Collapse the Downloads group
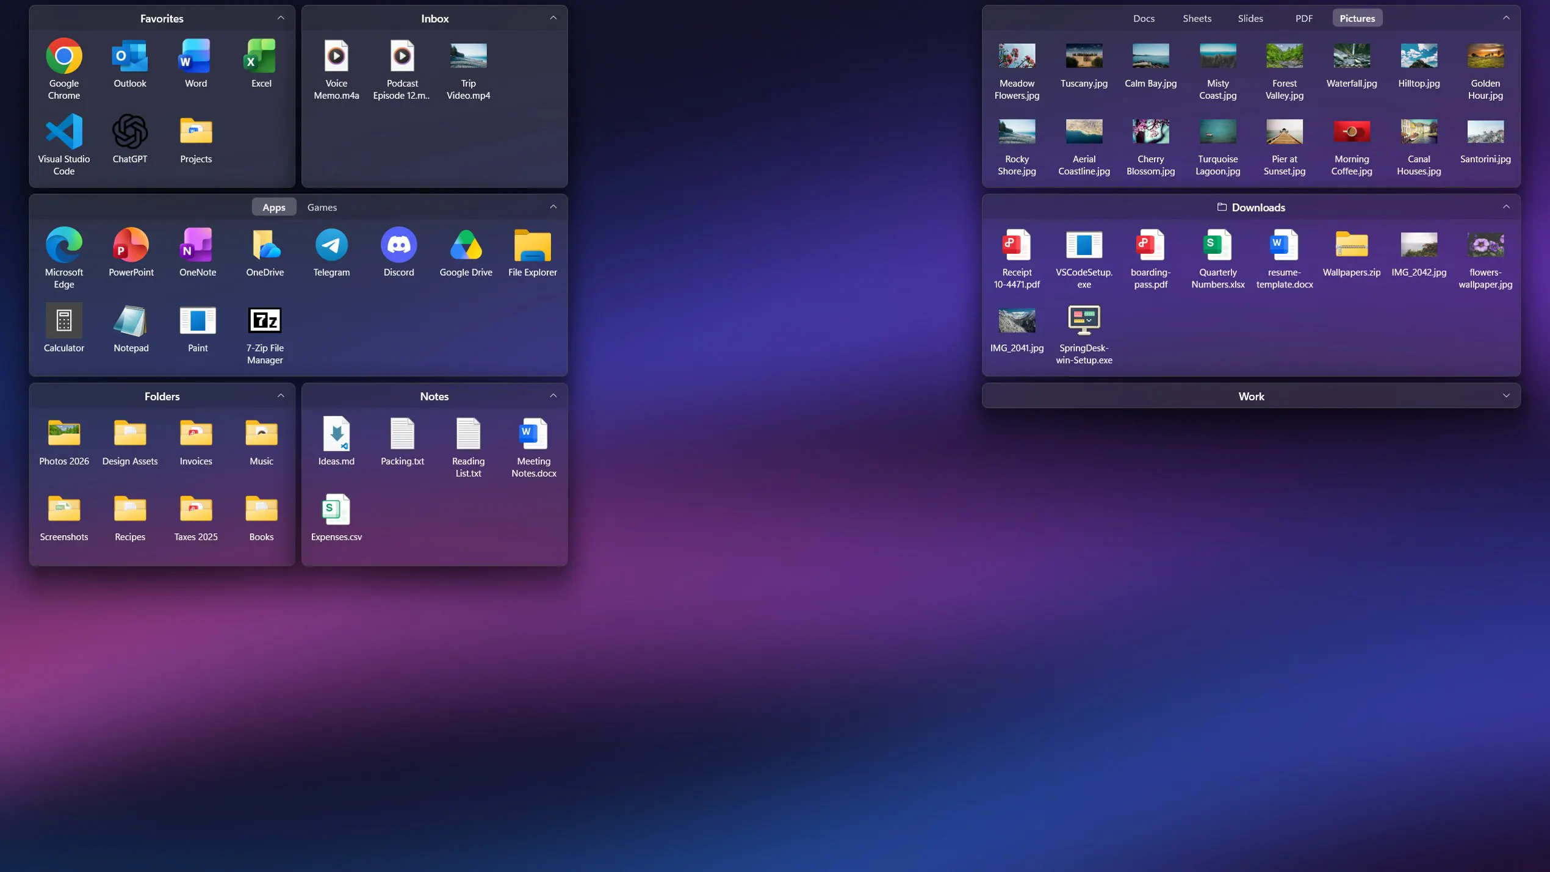The height and width of the screenshot is (872, 1550). tap(1506, 207)
